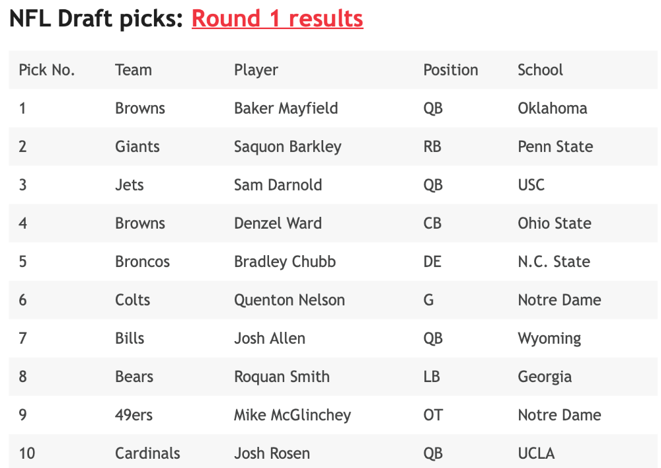661x468 pixels.
Task: Select the Broncos team cell
Action: [x=143, y=262]
